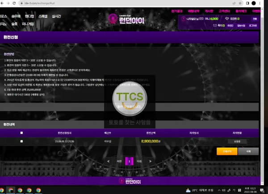Go to previous page arrow
This screenshot has height=194, width=268.
tap(109, 161)
